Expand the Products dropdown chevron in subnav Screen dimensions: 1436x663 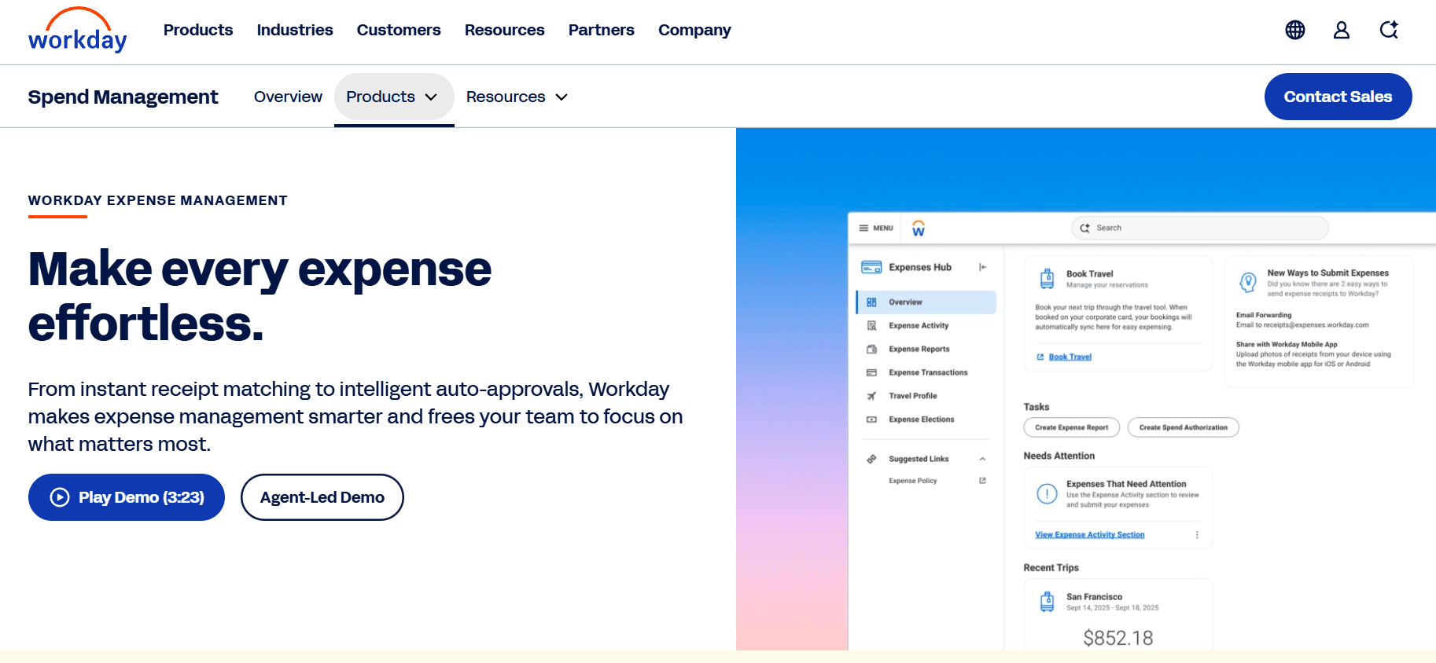pyautogui.click(x=431, y=97)
